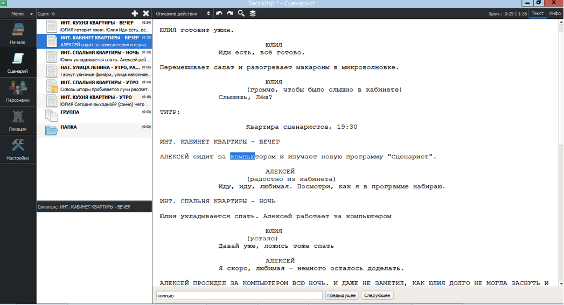Open the Описание действия block type dropdown
The width and height of the screenshot is (564, 305).
[183, 13]
